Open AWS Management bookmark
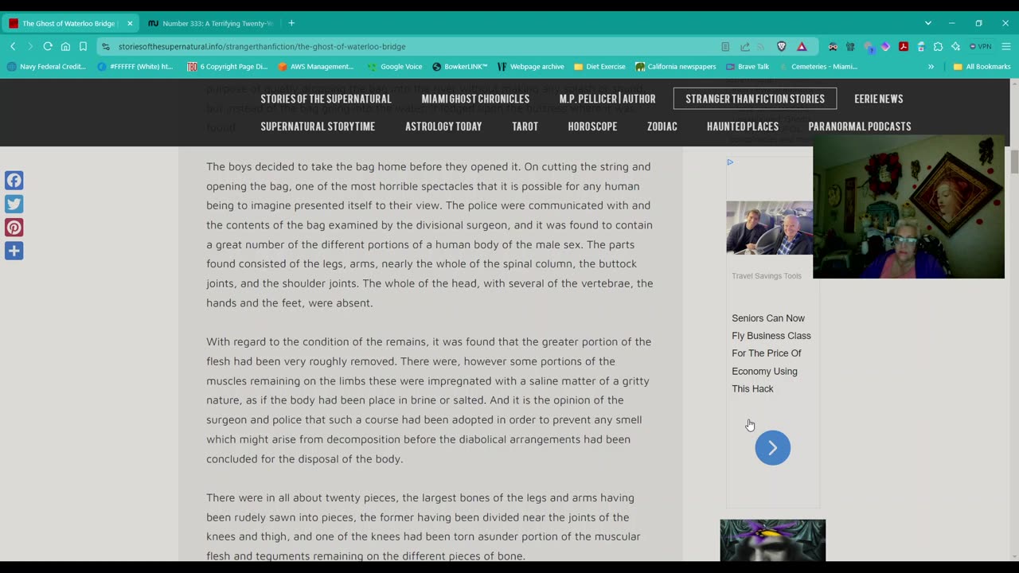 (315, 67)
